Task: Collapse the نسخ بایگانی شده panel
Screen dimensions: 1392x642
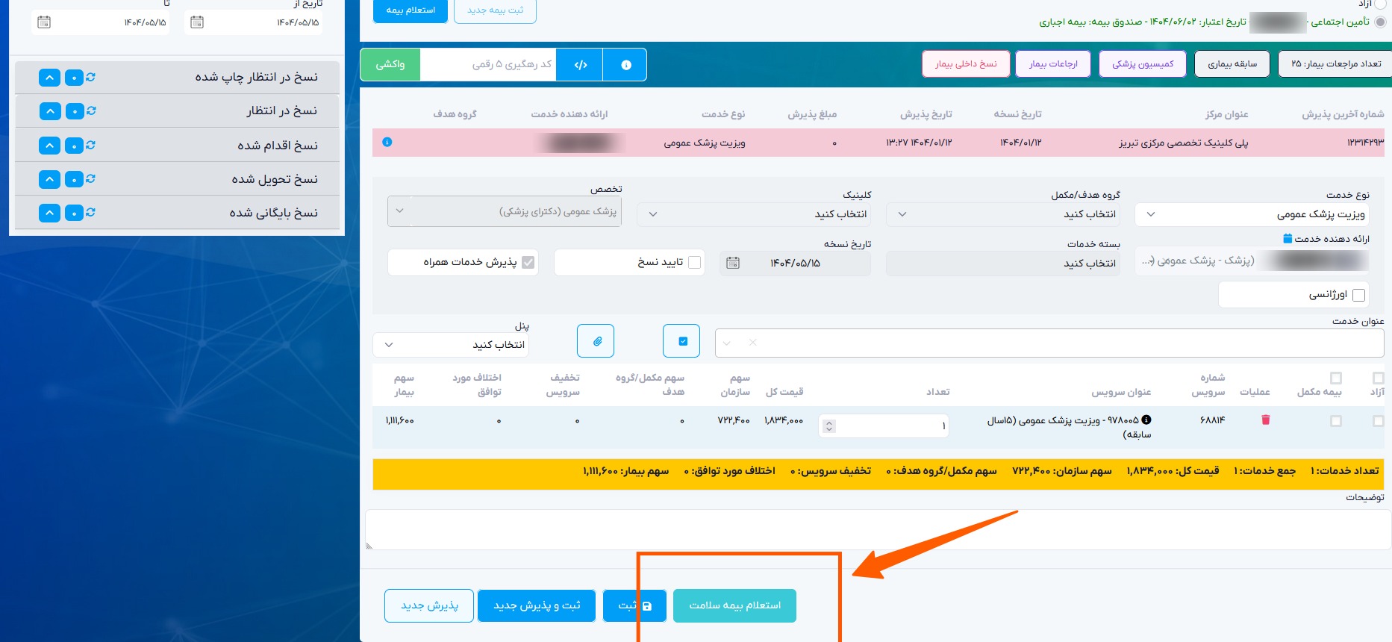Action: tap(49, 213)
